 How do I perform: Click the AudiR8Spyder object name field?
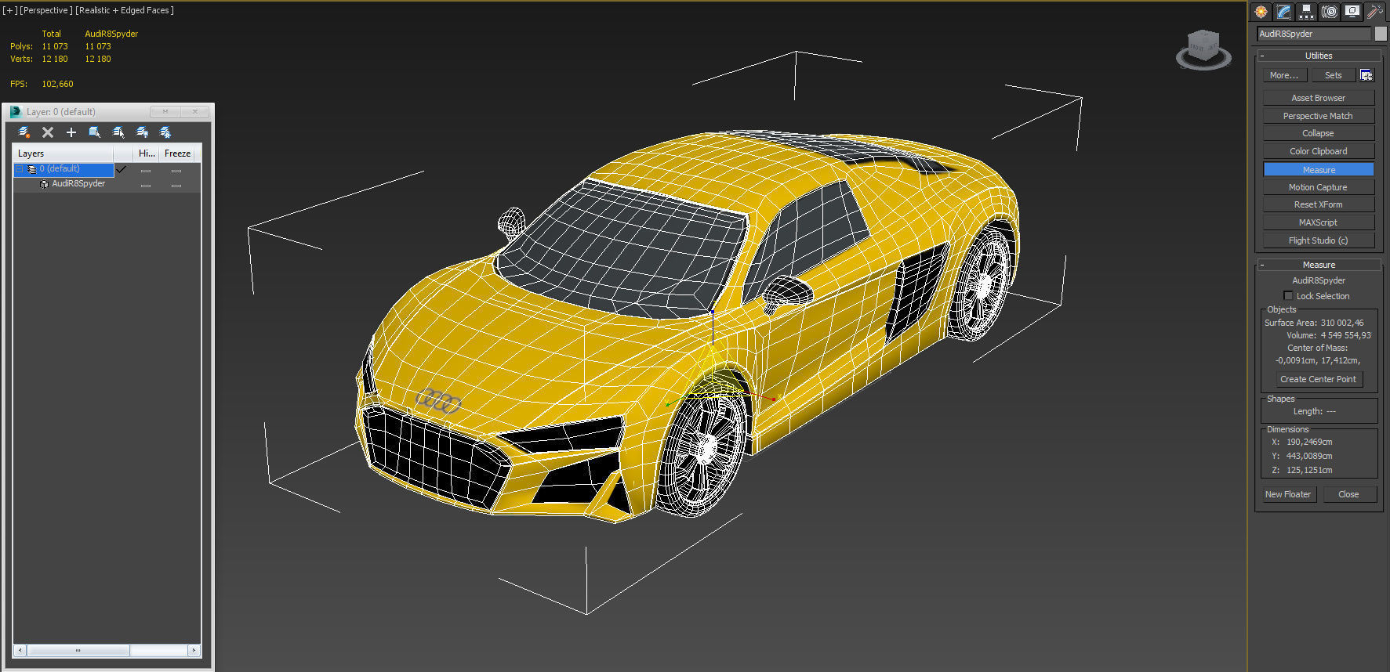(1315, 34)
